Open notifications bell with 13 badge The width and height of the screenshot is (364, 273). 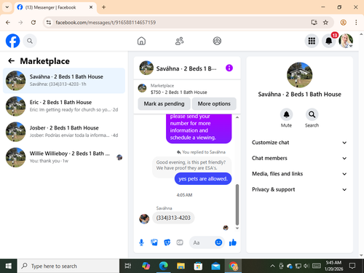(x=329, y=41)
